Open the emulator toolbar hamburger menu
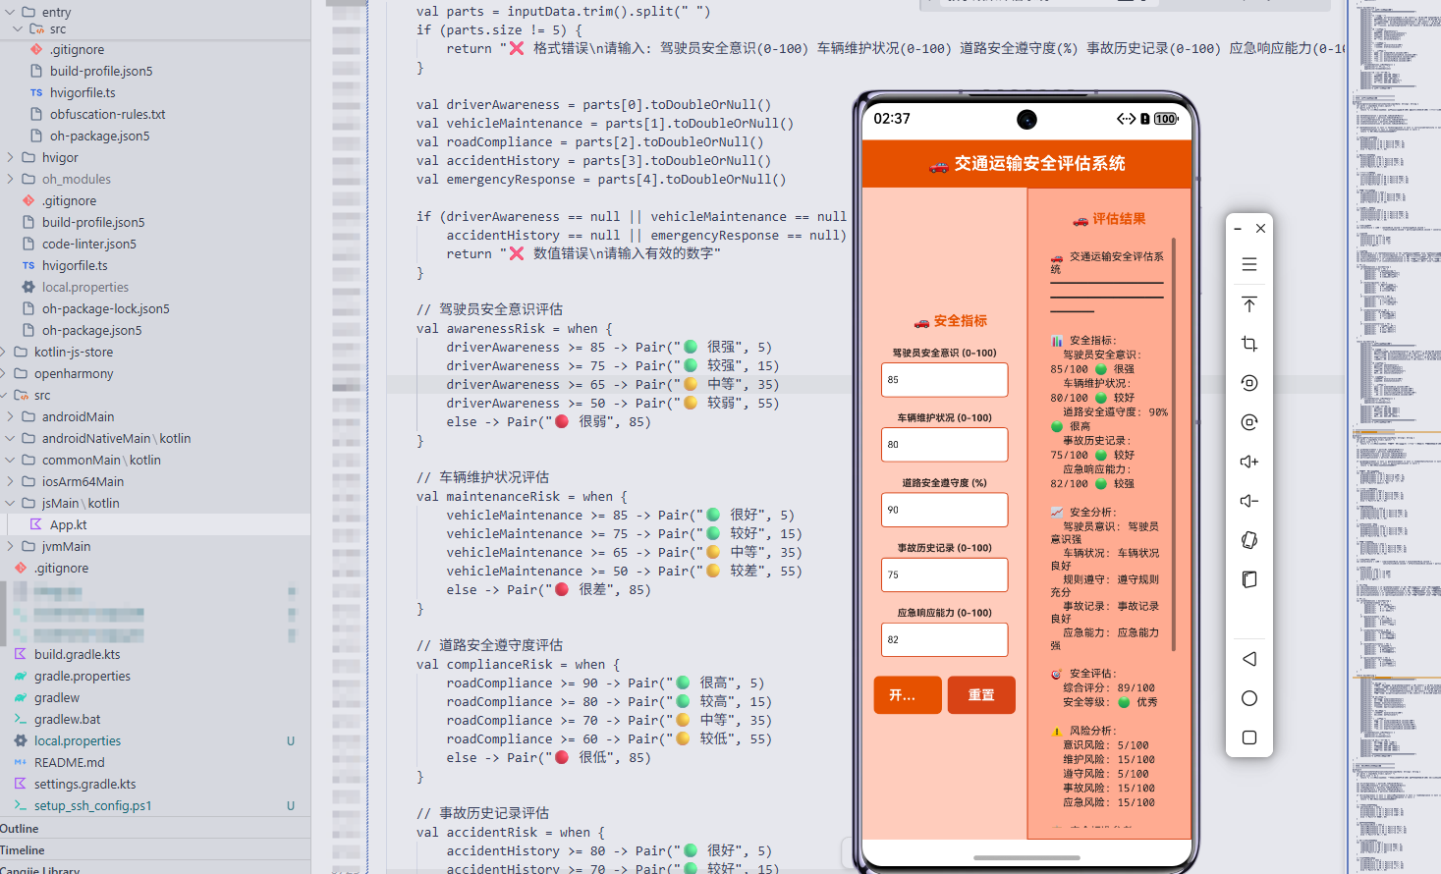 click(1248, 263)
